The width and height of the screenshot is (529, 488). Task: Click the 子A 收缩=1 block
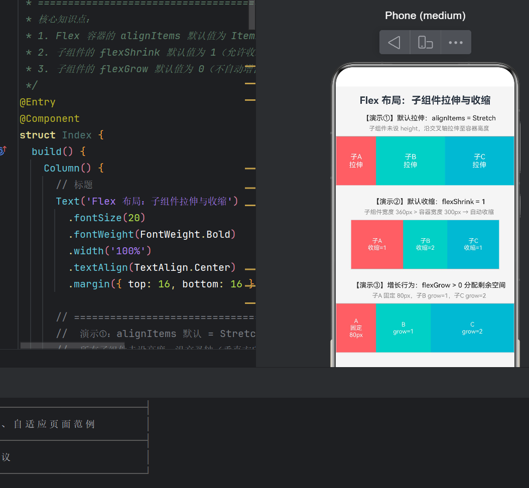click(x=377, y=244)
